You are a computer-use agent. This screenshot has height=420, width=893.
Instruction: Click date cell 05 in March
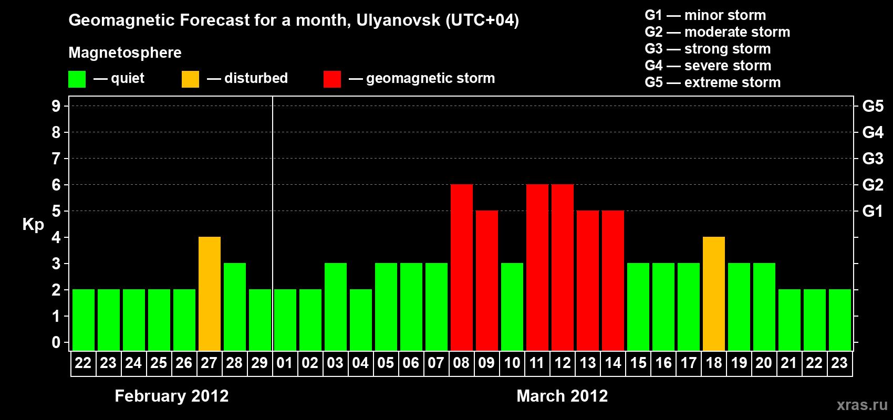pos(386,363)
